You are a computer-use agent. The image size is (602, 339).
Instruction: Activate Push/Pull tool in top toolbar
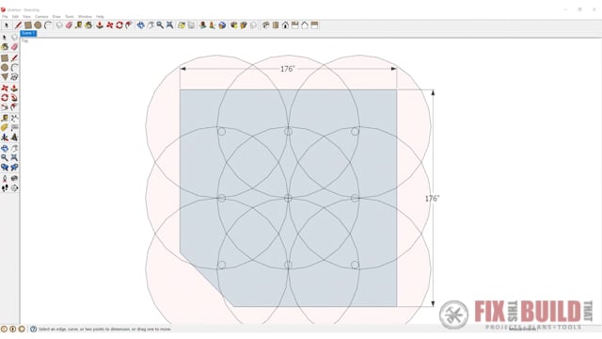coord(100,25)
